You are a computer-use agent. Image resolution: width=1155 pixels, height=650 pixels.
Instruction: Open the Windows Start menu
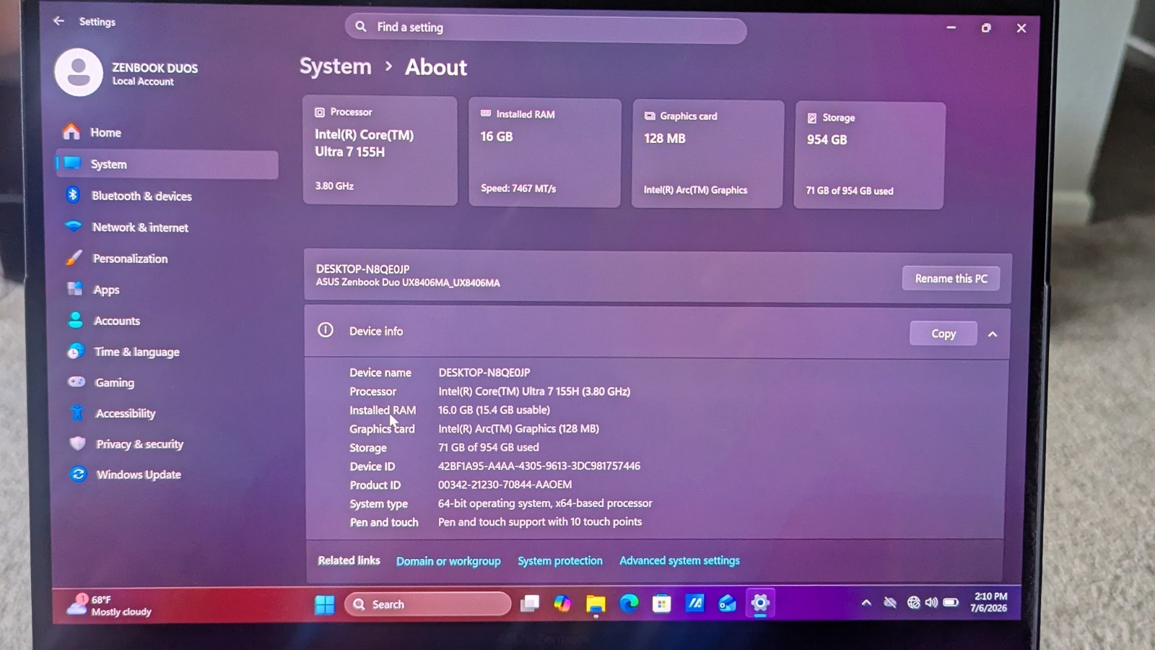click(325, 604)
